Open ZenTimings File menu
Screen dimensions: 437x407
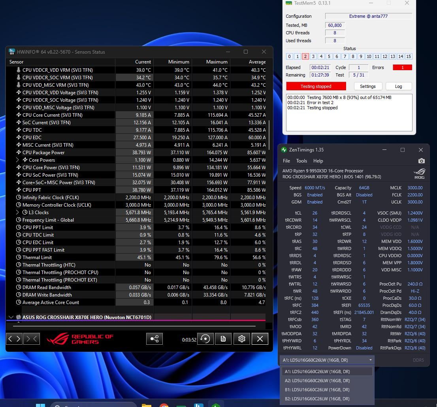(286, 161)
